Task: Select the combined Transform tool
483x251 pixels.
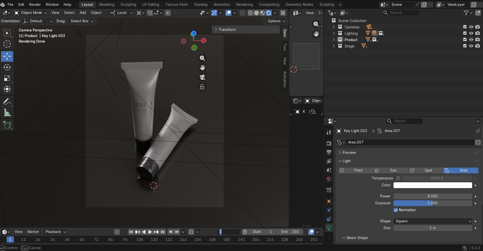Action: click(x=7, y=89)
